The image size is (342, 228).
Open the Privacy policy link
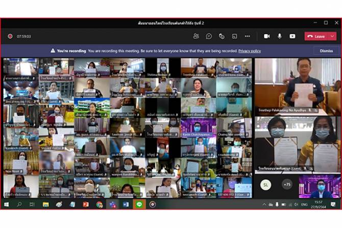pyautogui.click(x=250, y=51)
